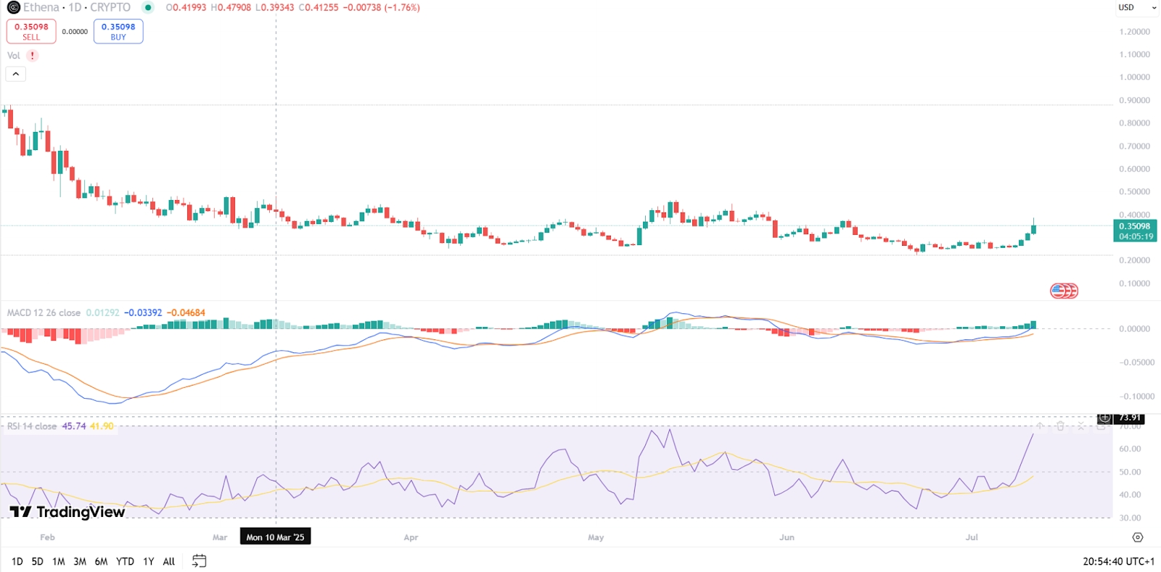Click the timezone clock UTC+1 label
The width and height of the screenshot is (1161, 572).
[1118, 561]
